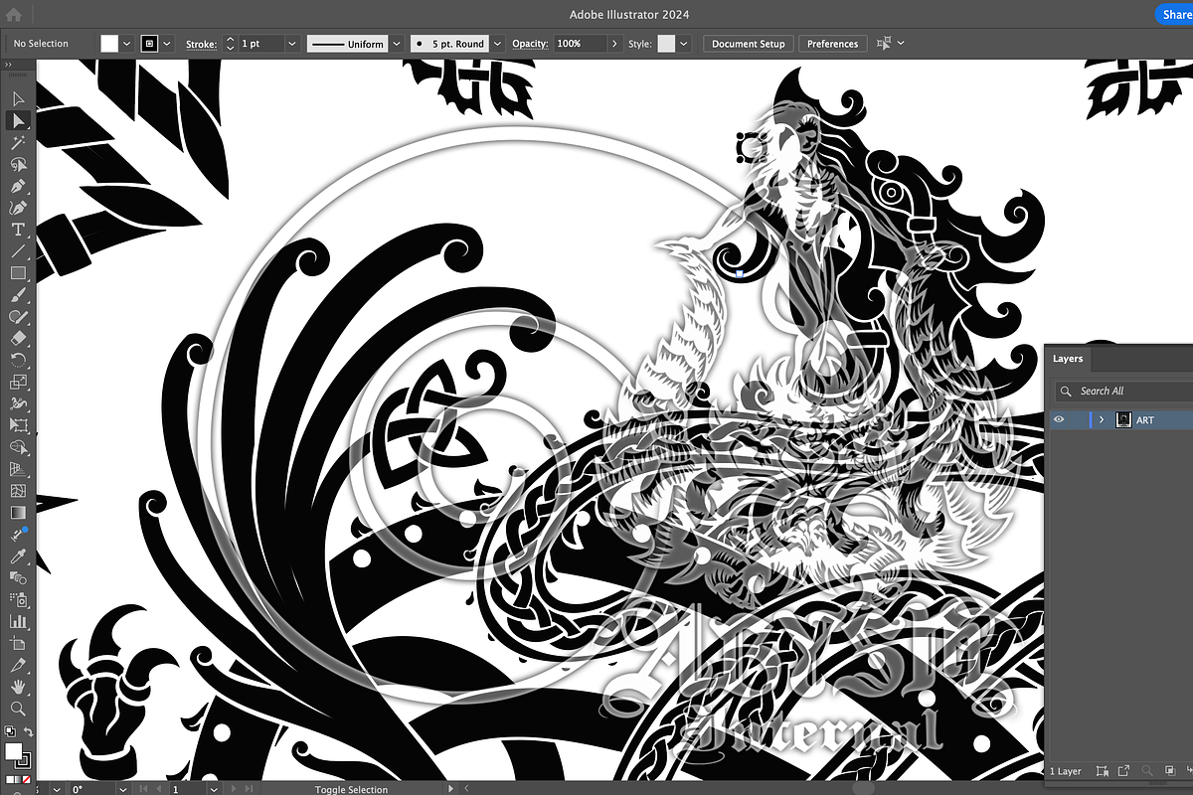
Task: Select the Selection tool (black arrow outline)
Action: pyautogui.click(x=18, y=99)
